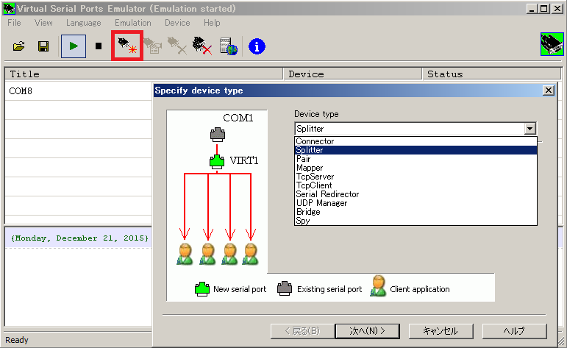Screen dimensions: 567x348
Task: Click the キャンセル cancel button
Action: tap(440, 331)
